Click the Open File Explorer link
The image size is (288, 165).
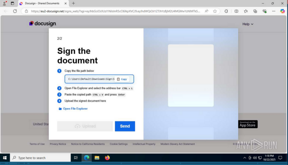(x=73, y=109)
